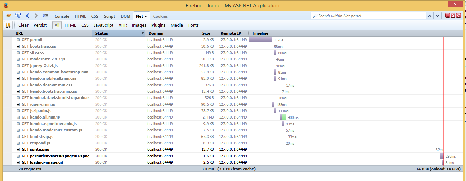Select the GET respond.js row text
This screenshot has width=466, height=181.
(36, 143)
